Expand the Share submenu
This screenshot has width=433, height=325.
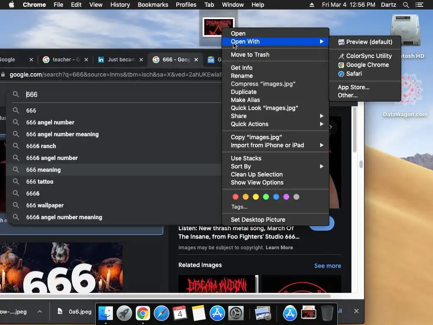tap(276, 116)
